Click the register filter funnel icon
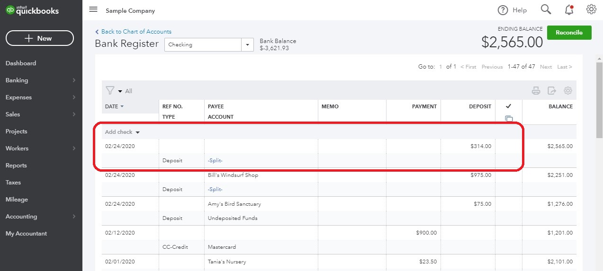Image resolution: width=603 pixels, height=271 pixels. pos(110,90)
